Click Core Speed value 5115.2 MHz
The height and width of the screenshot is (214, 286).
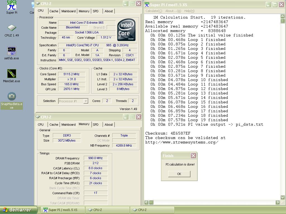click(x=71, y=74)
